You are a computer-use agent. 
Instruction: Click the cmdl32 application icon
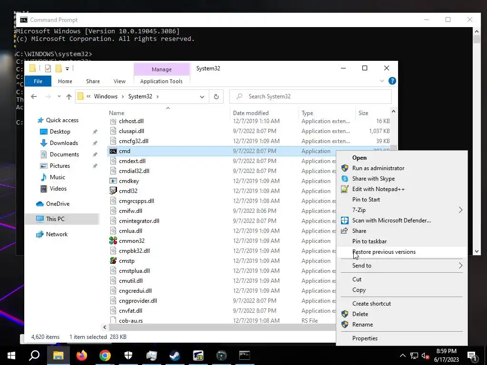coord(113,191)
